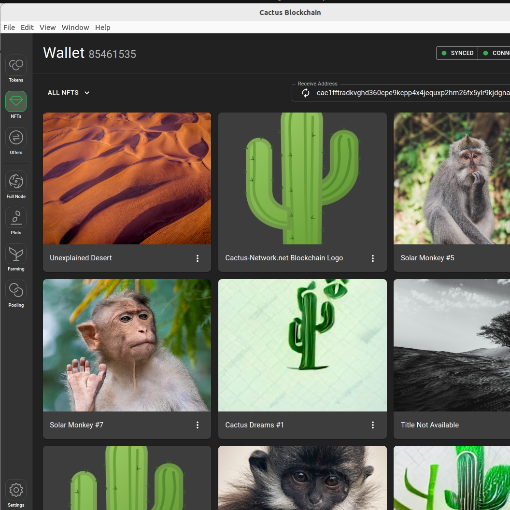Viewport: 510px width, 510px height.
Task: Open the Cactus Dreams #1 three-dot menu
Action: 373,425
